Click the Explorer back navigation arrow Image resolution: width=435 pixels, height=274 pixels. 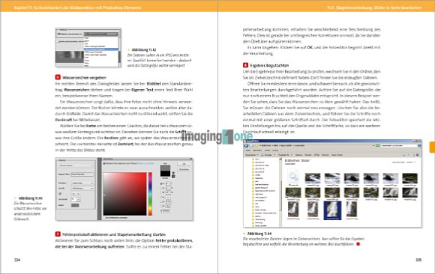point(246,146)
